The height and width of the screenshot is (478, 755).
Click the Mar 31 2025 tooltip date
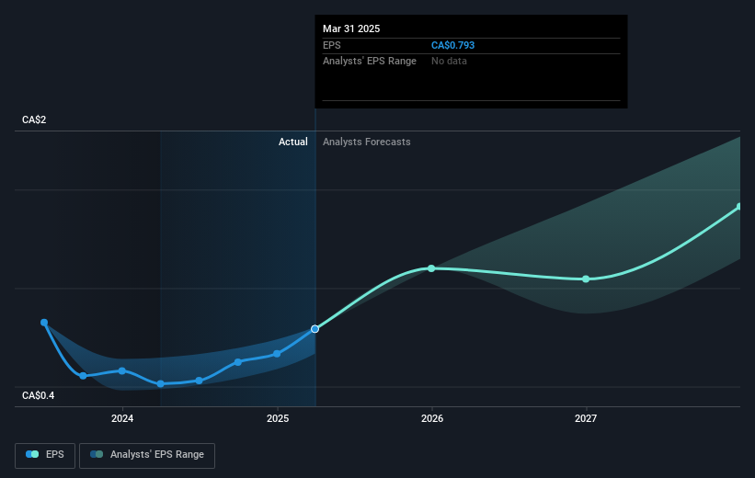point(351,28)
